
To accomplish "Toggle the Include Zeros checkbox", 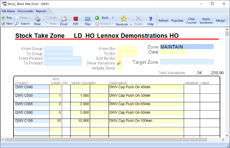I will (x=119, y=68).
